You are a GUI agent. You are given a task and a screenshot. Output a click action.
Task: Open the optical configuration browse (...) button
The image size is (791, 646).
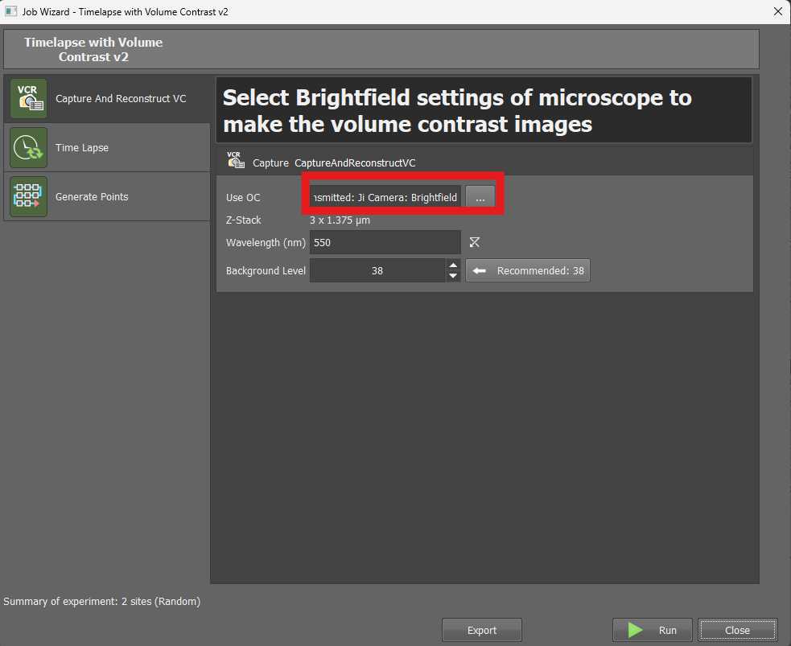[480, 198]
